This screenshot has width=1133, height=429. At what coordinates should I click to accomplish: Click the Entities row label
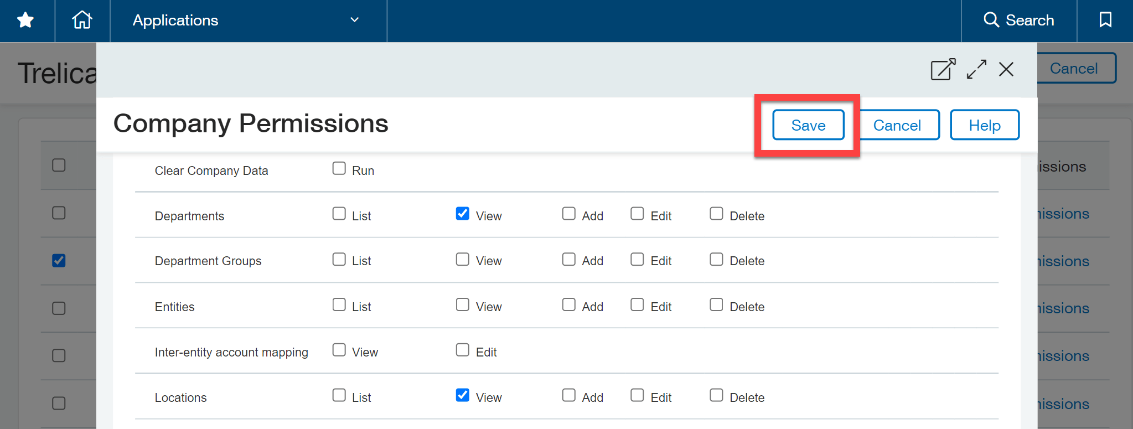(x=174, y=307)
